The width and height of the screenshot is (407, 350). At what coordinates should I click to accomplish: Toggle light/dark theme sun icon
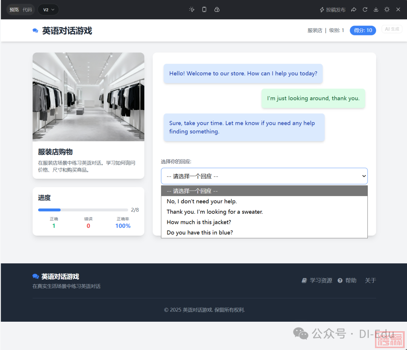coord(387,10)
